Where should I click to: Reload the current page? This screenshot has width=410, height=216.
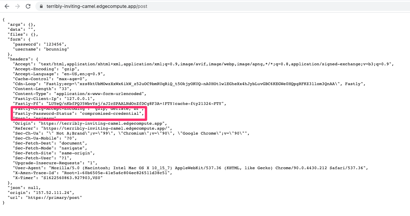[x=28, y=6]
